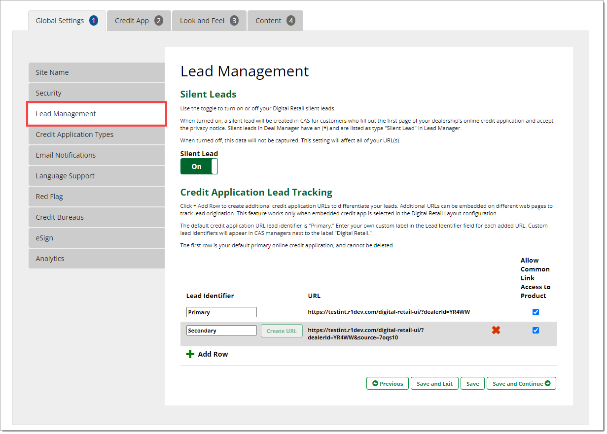
Task: Switch to the Look and Feel tab
Action: (x=210, y=21)
